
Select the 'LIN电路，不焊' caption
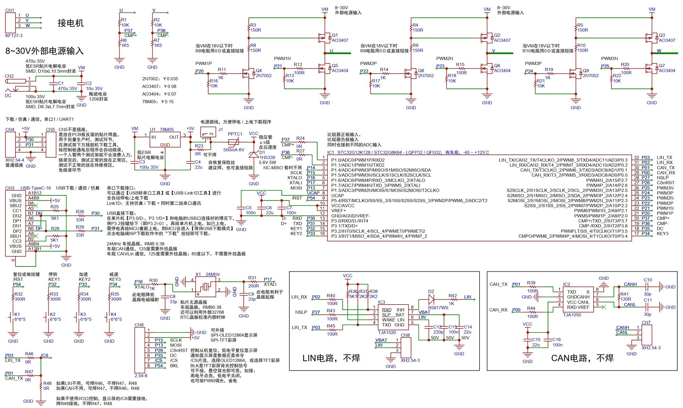331,358
